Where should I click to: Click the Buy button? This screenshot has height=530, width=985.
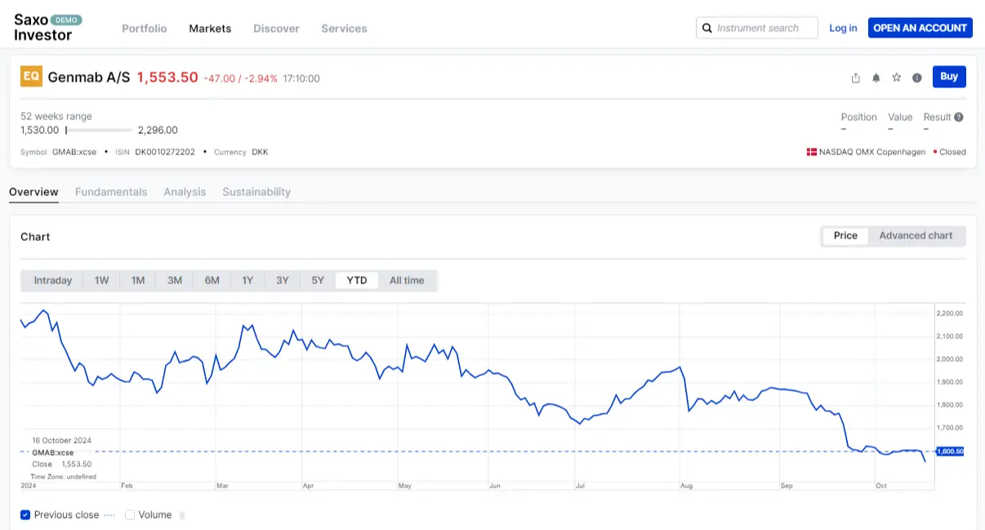949,77
